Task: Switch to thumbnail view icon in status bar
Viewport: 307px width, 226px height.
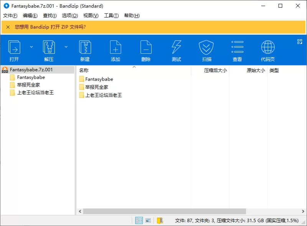Action: (x=148, y=221)
